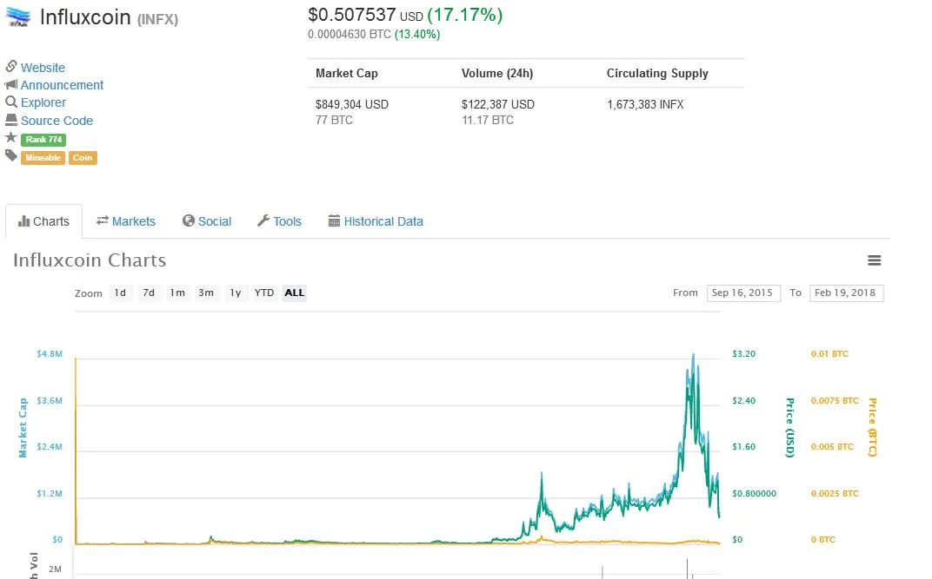Viewport: 932px width, 579px height.
Task: Click the Market Cap column header
Action: click(x=347, y=74)
